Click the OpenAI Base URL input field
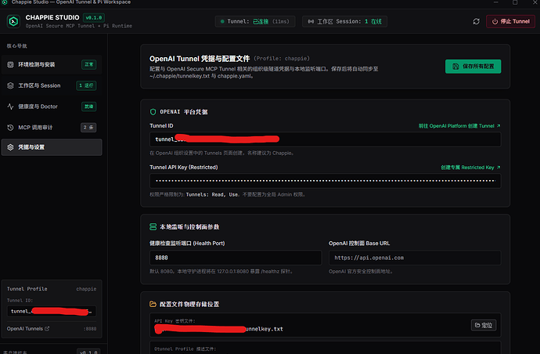Viewport: 540px width, 354px height. (415, 258)
